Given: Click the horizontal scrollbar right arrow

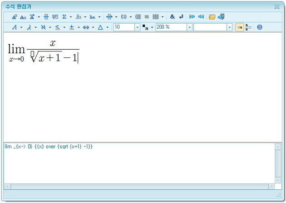Looking at the screenshot, I should coord(271,187).
